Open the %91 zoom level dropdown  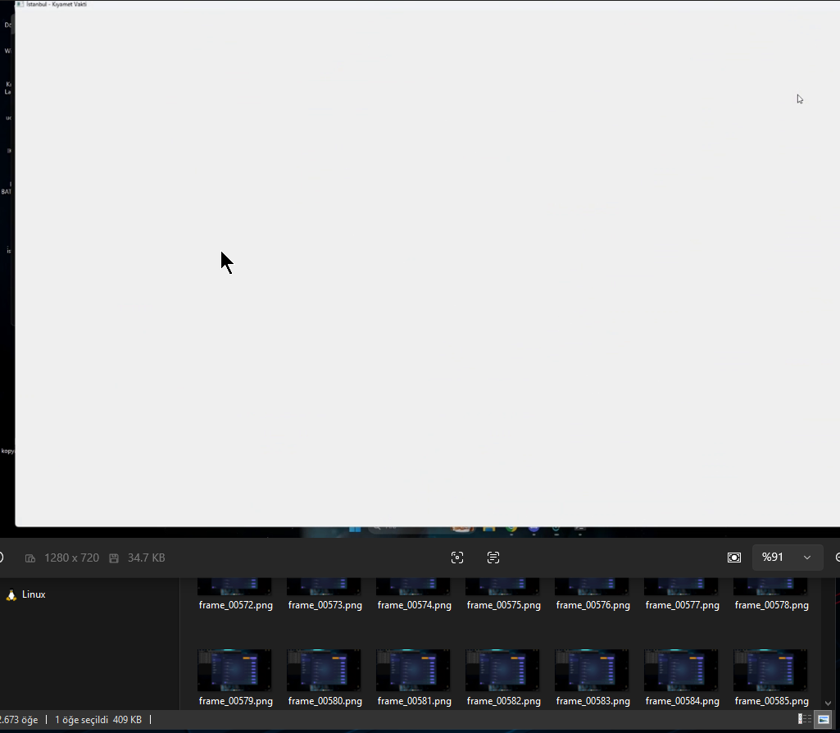pyautogui.click(x=788, y=558)
